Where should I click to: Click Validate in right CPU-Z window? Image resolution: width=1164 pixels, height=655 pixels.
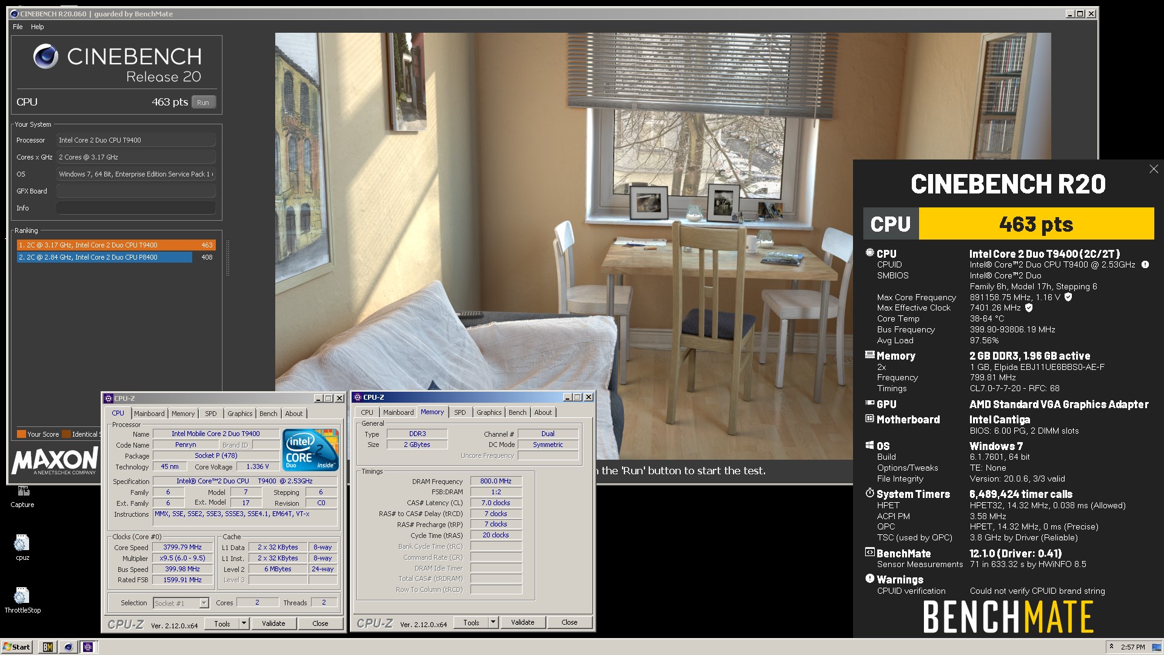[x=523, y=622]
